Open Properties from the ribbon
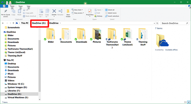Image resolution: width=191 pixels, height=104 pixels. [x=90, y=12]
